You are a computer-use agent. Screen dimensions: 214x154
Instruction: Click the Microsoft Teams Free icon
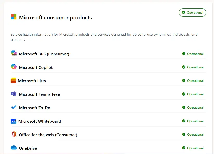coord(14,94)
